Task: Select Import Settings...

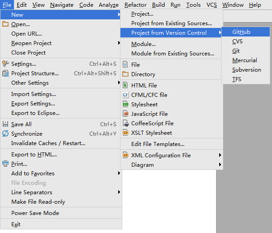Action: pos(60,94)
